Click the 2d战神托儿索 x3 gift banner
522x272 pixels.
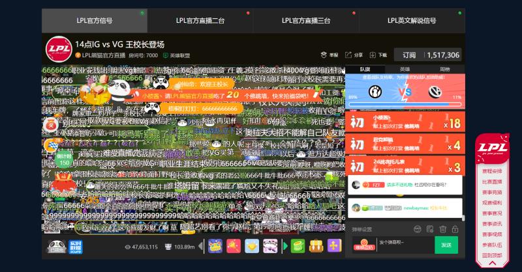405,166
